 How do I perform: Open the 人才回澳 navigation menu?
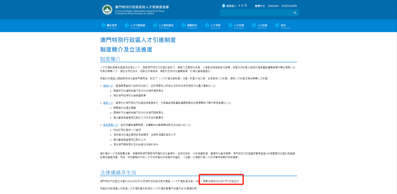coord(239,25)
